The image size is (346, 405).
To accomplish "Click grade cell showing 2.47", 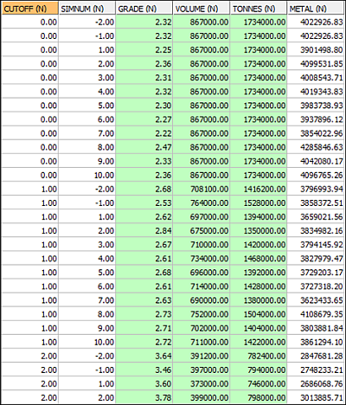I will 144,147.
